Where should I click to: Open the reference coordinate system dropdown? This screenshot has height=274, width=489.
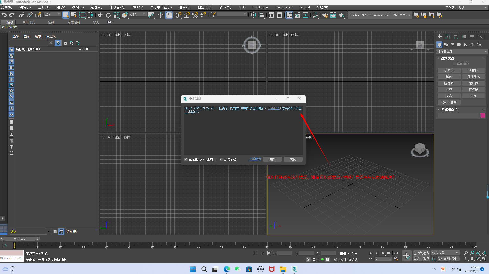pyautogui.click(x=138, y=14)
